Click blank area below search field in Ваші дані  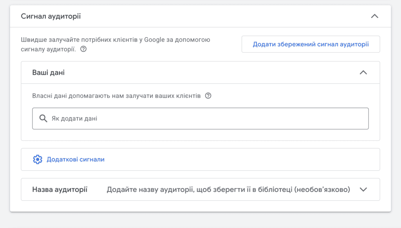(200, 135)
